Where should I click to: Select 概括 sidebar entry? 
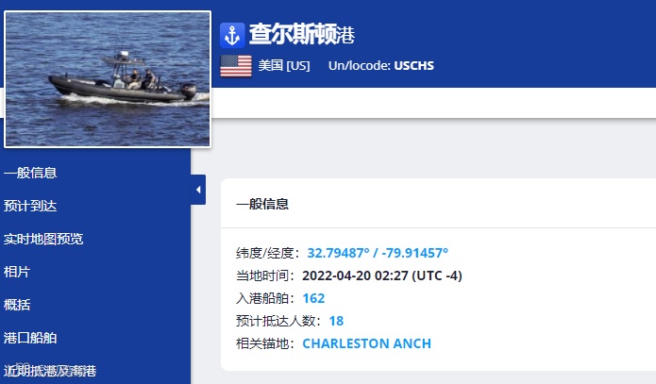coord(17,305)
